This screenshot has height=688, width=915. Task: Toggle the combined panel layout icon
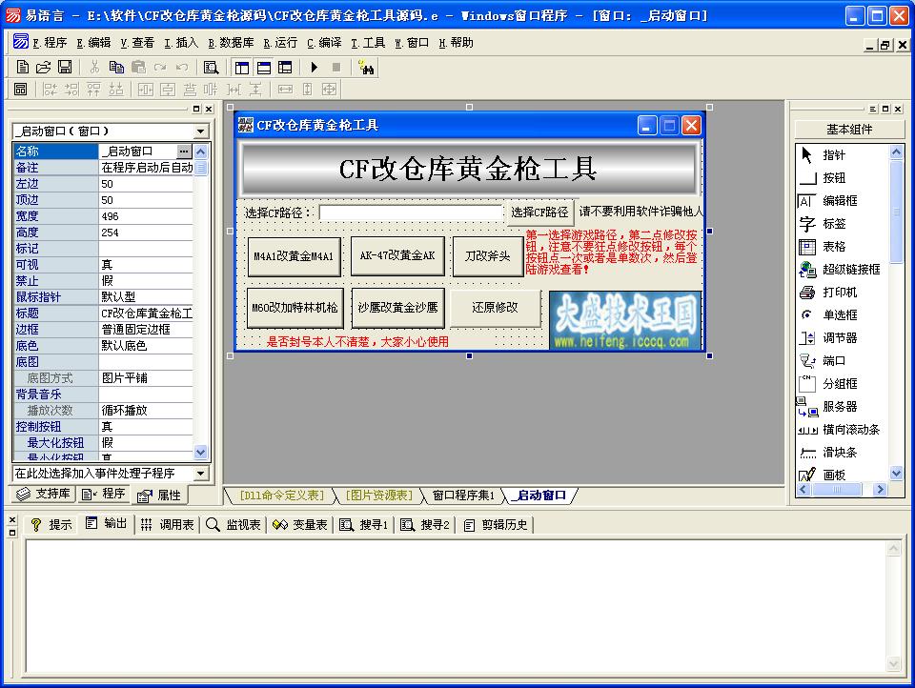point(285,68)
